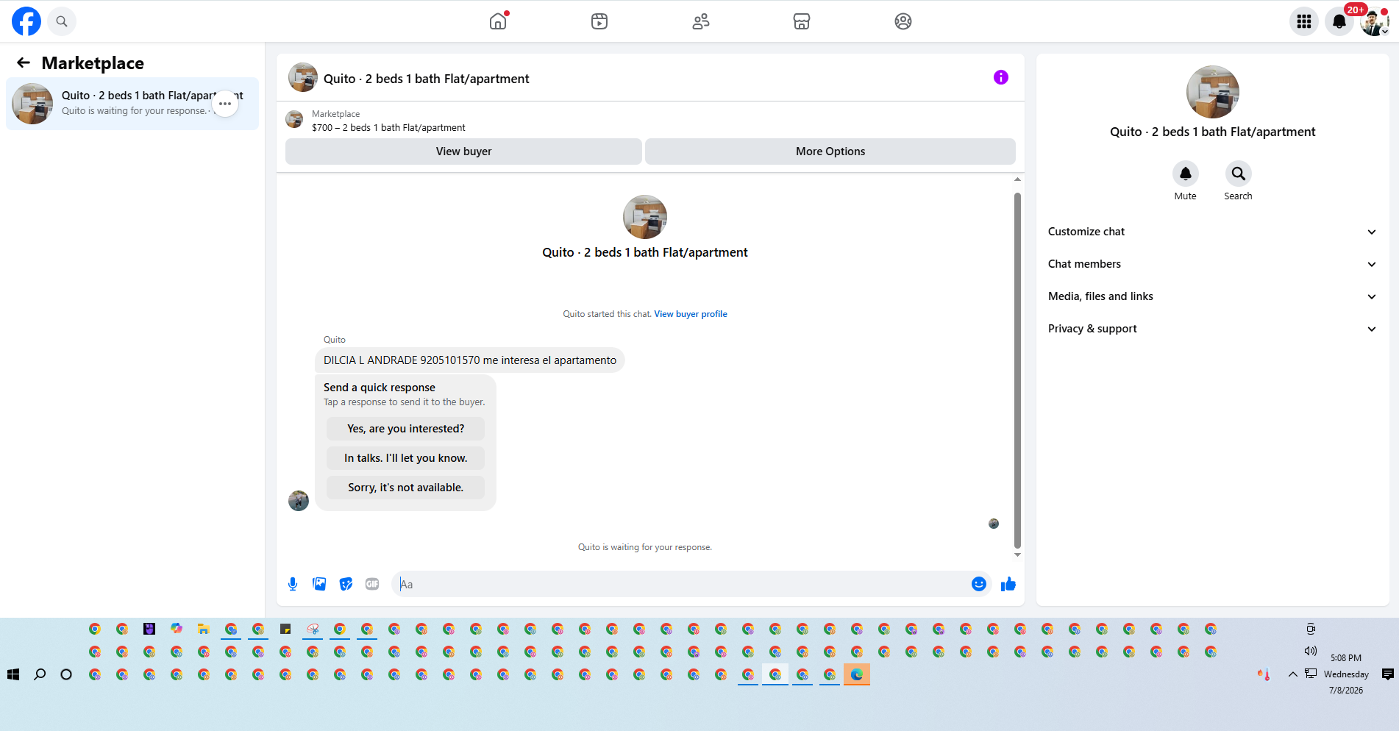Open the network icon in system tray
Viewport: 1399px width, 731px height.
coord(1311,674)
